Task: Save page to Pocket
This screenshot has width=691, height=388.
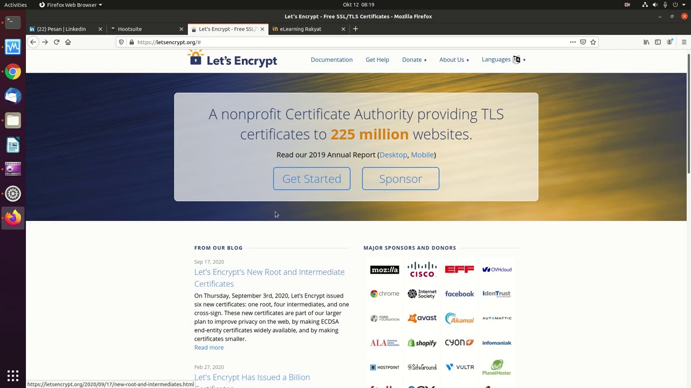Action: [x=583, y=42]
